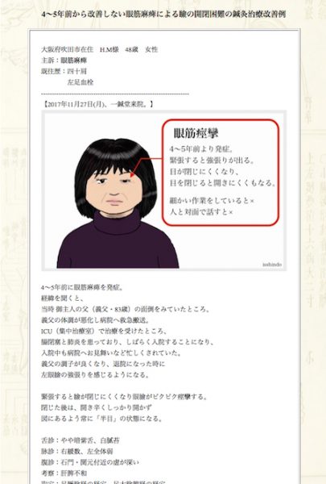Click the line 左眼瞼の強張りを感じるようになる
Screen dimensions: 326x484
[95, 375]
